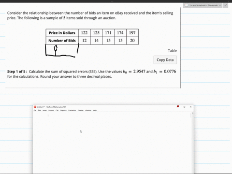Click the scroll up arrow in Mathematica notebook
The width and height of the screenshot is (232, 174).
[192, 113]
